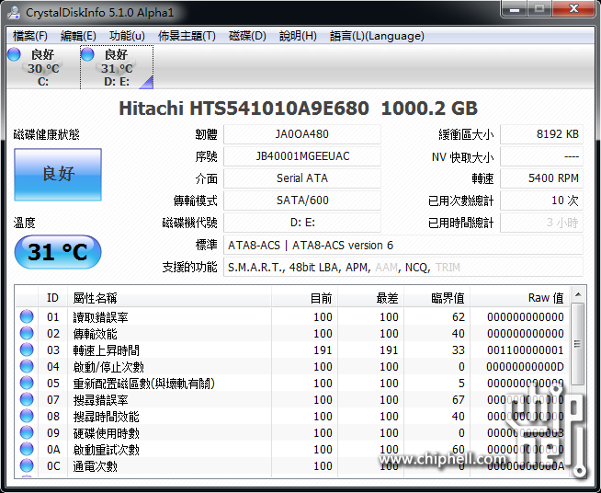Open the 編輯(E) menu
The width and height of the screenshot is (601, 493).
point(78,36)
